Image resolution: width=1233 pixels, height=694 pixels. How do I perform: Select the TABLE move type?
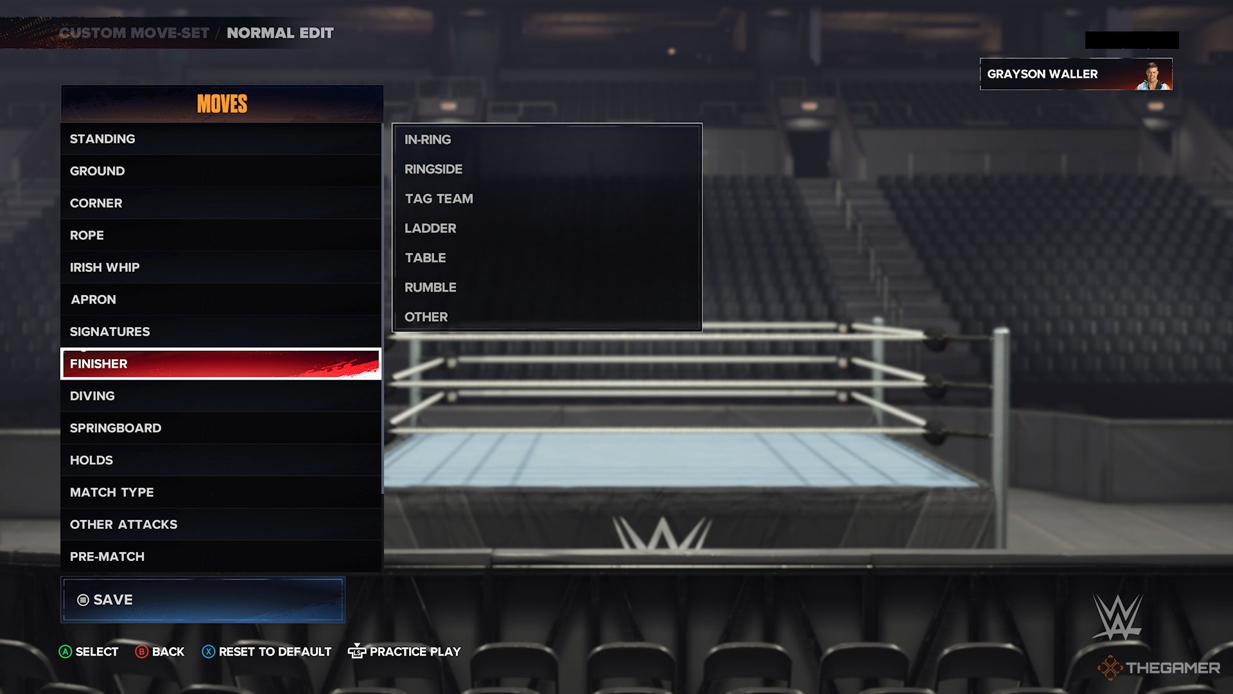424,257
